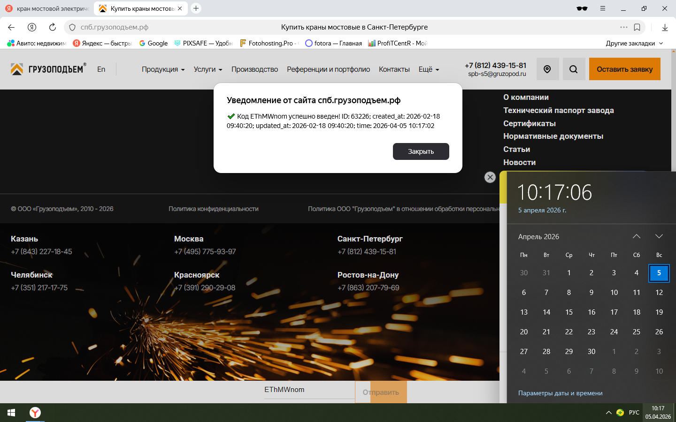Open browser downloads icon
Screen dimensions: 676x422
[665, 27]
